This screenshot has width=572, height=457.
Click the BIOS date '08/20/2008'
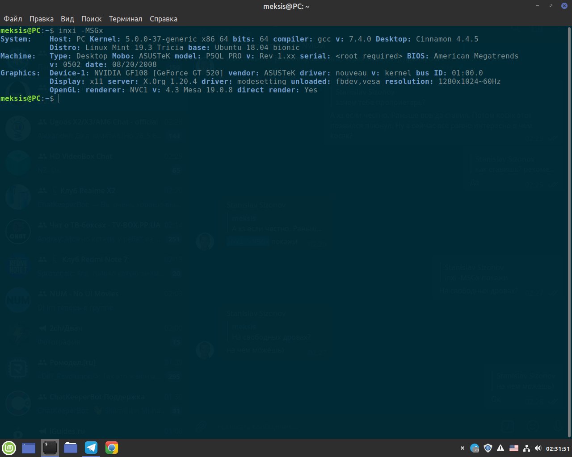[x=135, y=64]
